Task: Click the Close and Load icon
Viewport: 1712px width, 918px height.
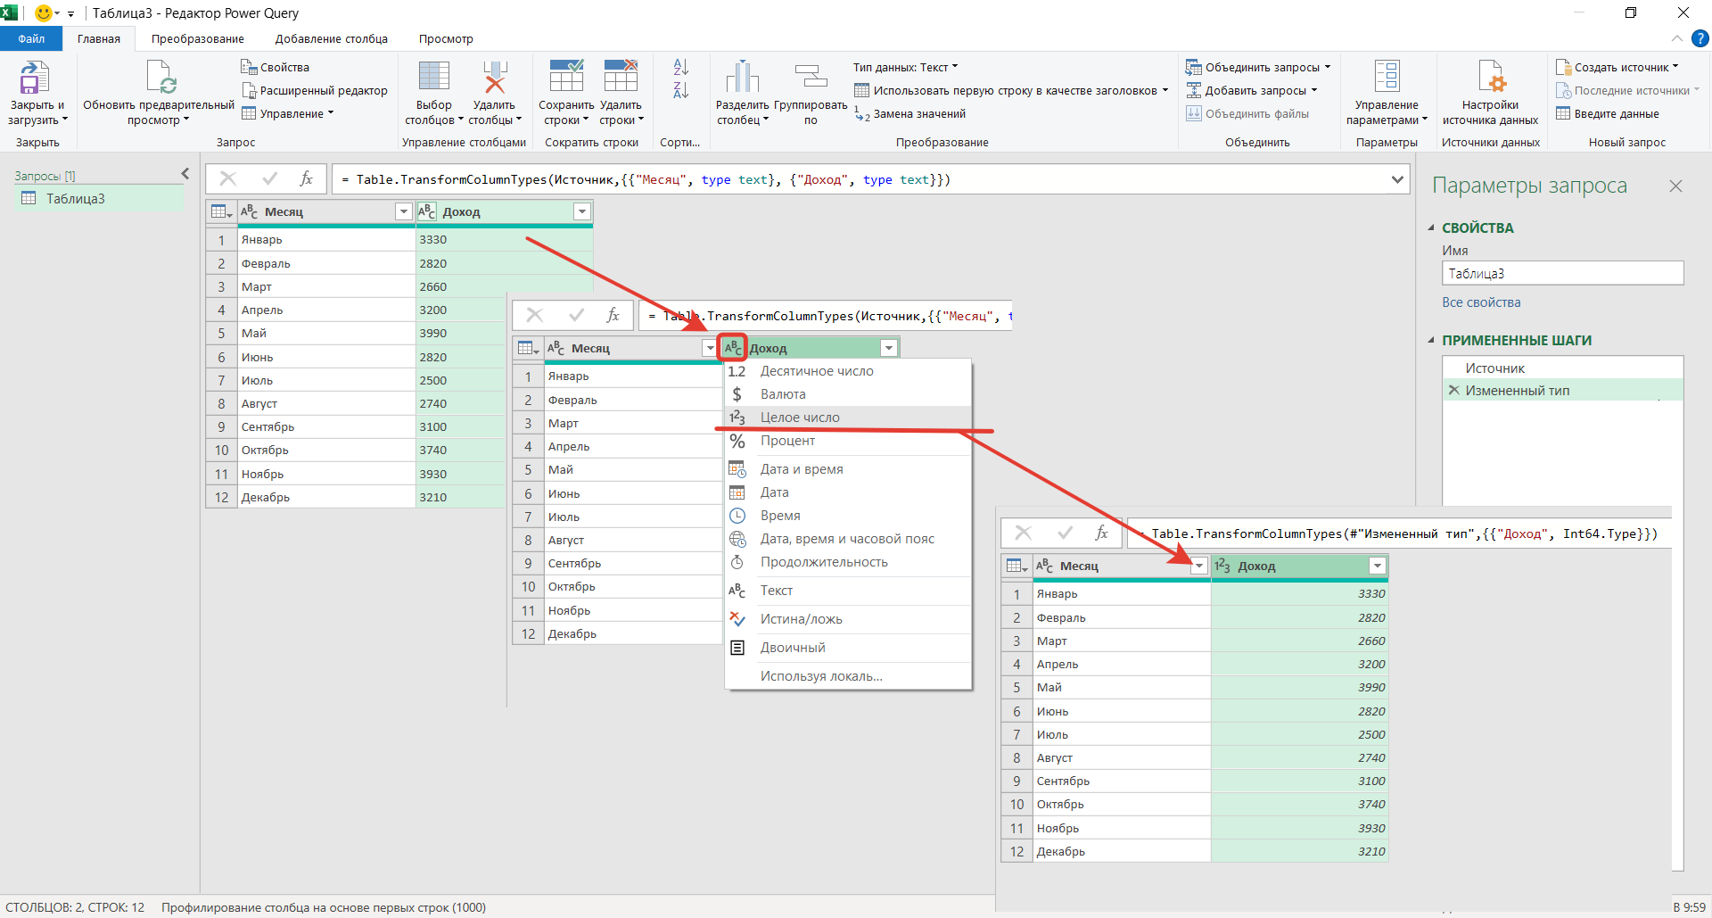Action: click(34, 79)
